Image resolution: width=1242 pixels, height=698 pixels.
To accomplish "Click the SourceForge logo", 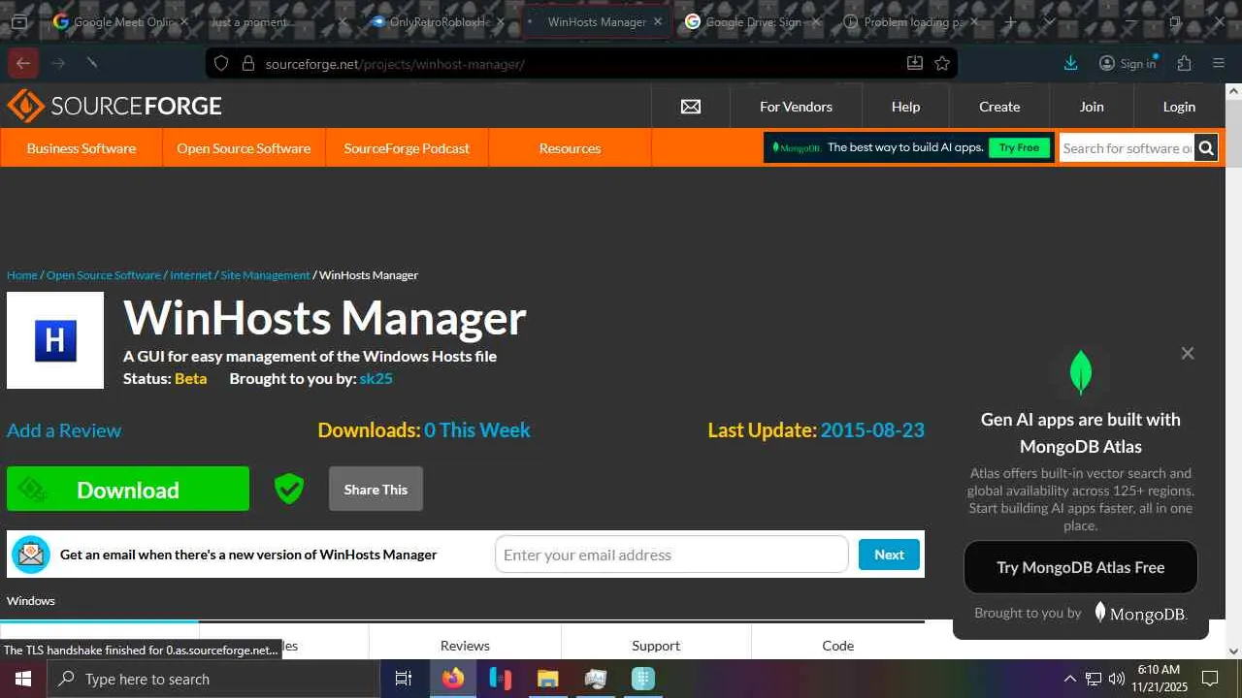I will coord(114,106).
